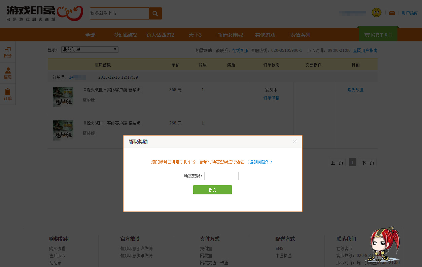Open the 用户指南 link at top right

(x=410, y=13)
